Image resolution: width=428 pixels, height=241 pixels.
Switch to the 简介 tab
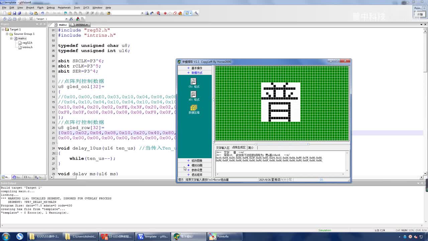pyautogui.click(x=251, y=148)
